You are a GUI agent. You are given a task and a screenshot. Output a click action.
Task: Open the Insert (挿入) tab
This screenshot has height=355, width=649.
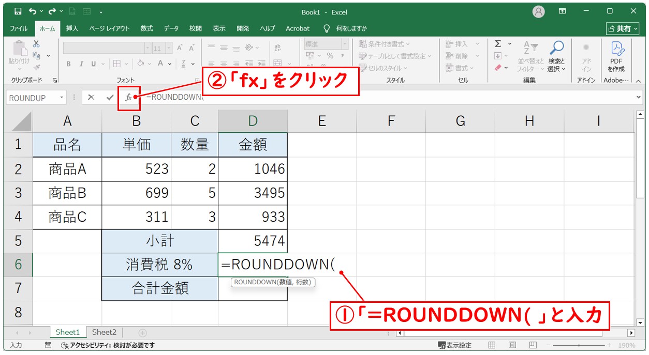point(72,28)
